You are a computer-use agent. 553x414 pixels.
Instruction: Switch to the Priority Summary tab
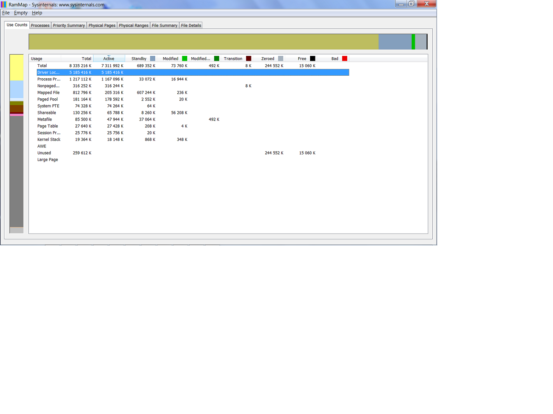pyautogui.click(x=69, y=26)
